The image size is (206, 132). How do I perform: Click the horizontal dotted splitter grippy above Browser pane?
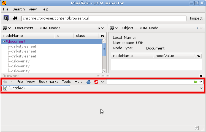click(103, 76)
